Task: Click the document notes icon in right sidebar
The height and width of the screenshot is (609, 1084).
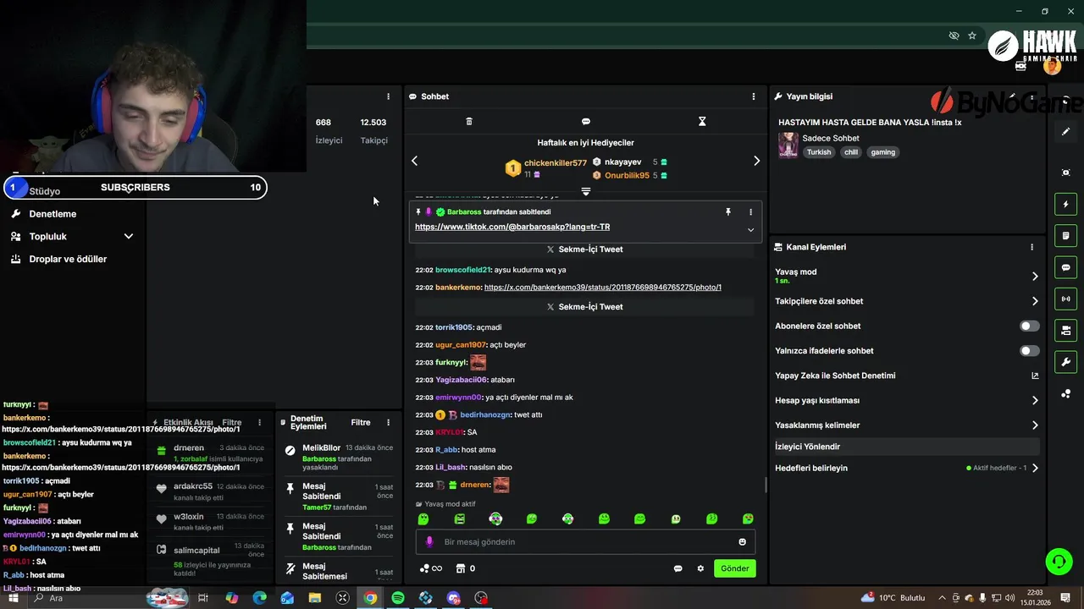Action: point(1066,236)
